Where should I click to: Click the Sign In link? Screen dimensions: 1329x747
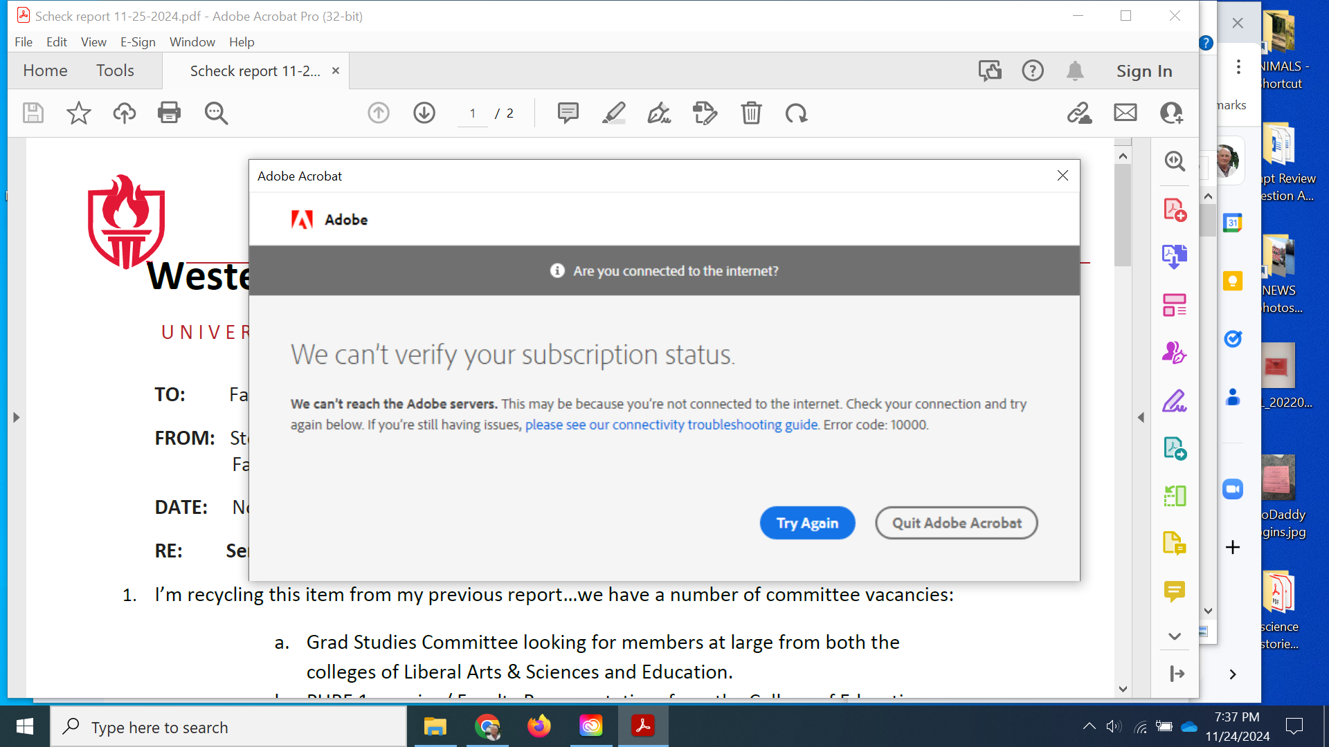[x=1144, y=71]
